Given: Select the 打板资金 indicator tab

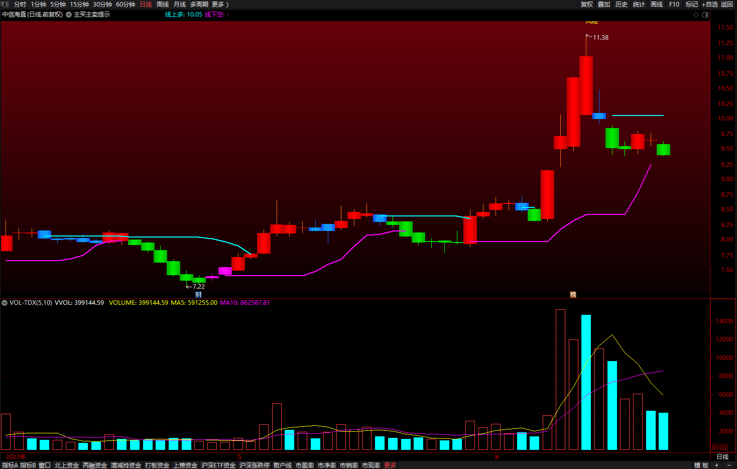Looking at the screenshot, I should [x=157, y=465].
